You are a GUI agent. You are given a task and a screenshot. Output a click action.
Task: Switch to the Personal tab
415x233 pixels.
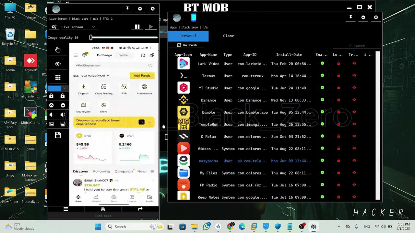pos(188,36)
